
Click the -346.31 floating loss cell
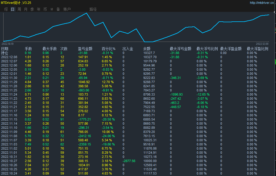175,78
